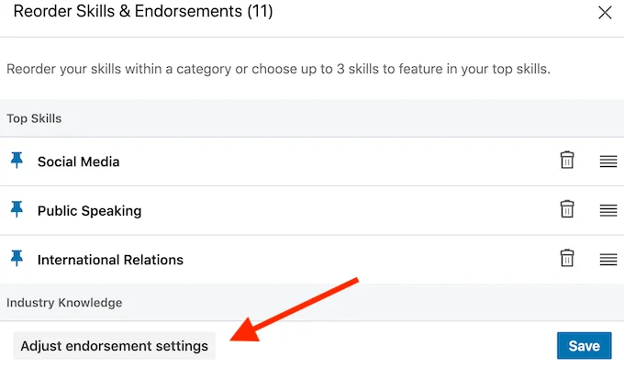Click the Social Media skill name

point(79,162)
